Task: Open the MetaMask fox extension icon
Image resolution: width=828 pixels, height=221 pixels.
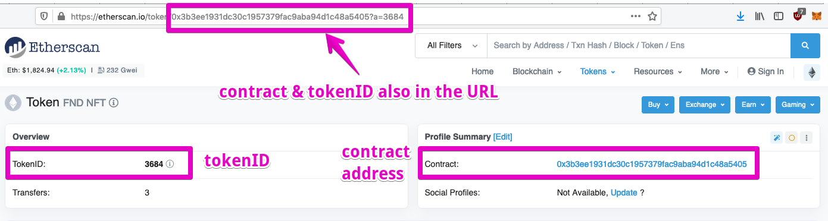Action: tap(815, 17)
